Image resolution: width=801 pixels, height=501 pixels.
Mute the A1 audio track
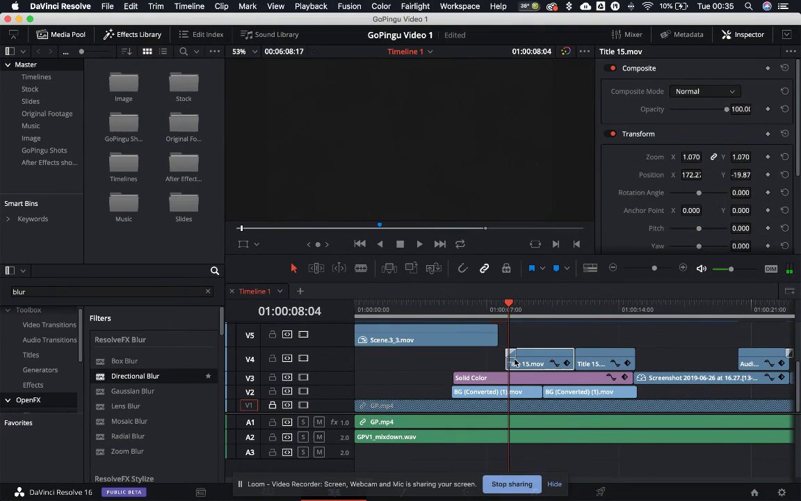click(x=318, y=422)
